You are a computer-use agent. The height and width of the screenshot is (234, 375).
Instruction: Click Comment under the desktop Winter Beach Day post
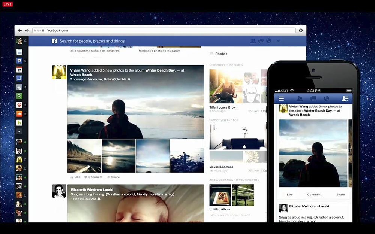click(x=93, y=177)
